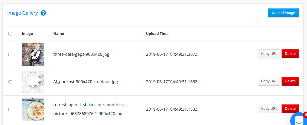Select the AI_podcast-900x420-c-default.jpg row checkbox
Viewport: 307px width, 125px height.
pyautogui.click(x=10, y=82)
